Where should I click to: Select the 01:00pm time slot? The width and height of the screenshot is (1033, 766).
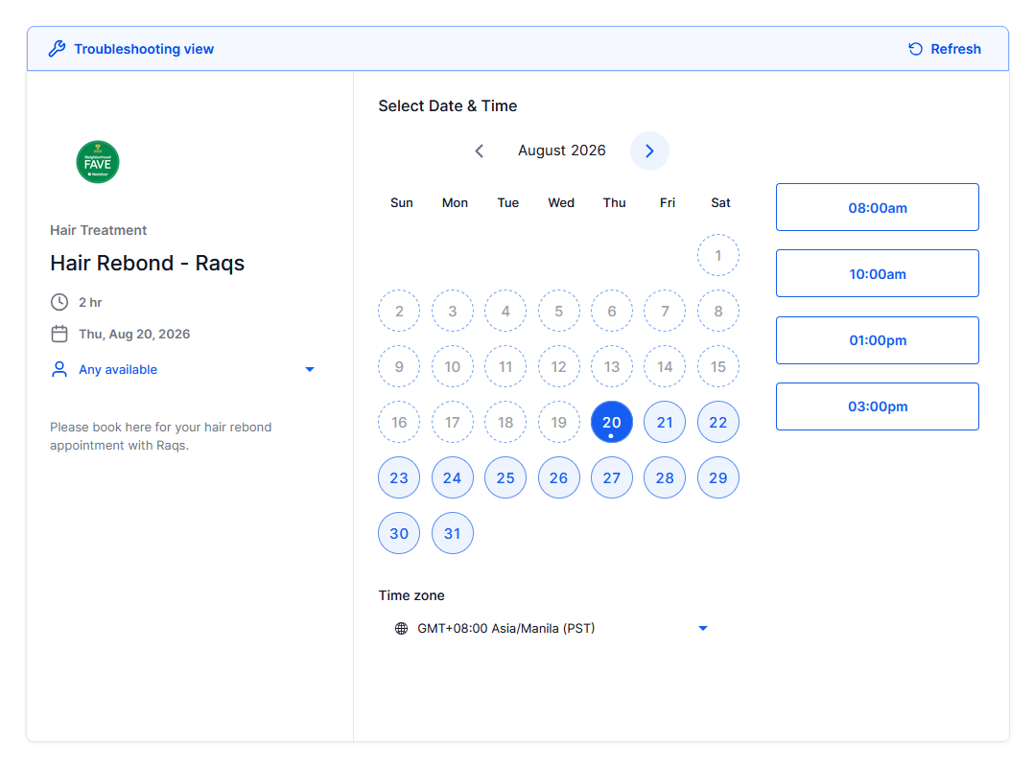[x=878, y=340]
